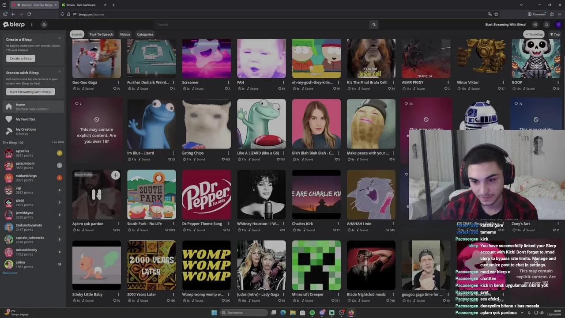Open the purple user avatar menu

click(x=558, y=25)
